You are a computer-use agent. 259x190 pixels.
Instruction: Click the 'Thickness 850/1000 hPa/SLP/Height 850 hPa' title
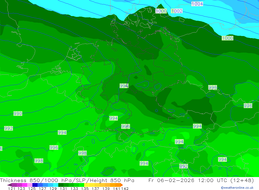click(x=67, y=180)
